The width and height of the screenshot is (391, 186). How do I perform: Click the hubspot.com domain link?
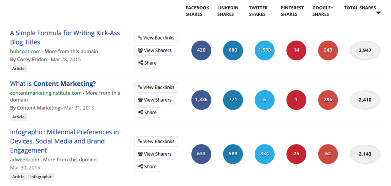[25, 51]
